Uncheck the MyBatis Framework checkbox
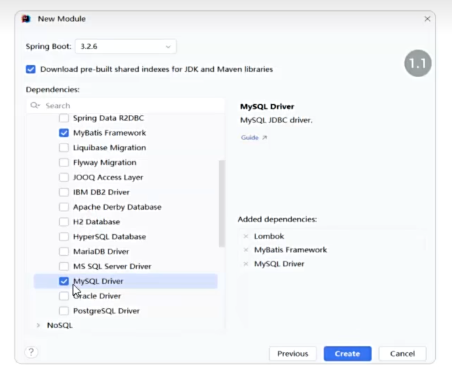Screen dimensions: 452x368 [x=64, y=133]
